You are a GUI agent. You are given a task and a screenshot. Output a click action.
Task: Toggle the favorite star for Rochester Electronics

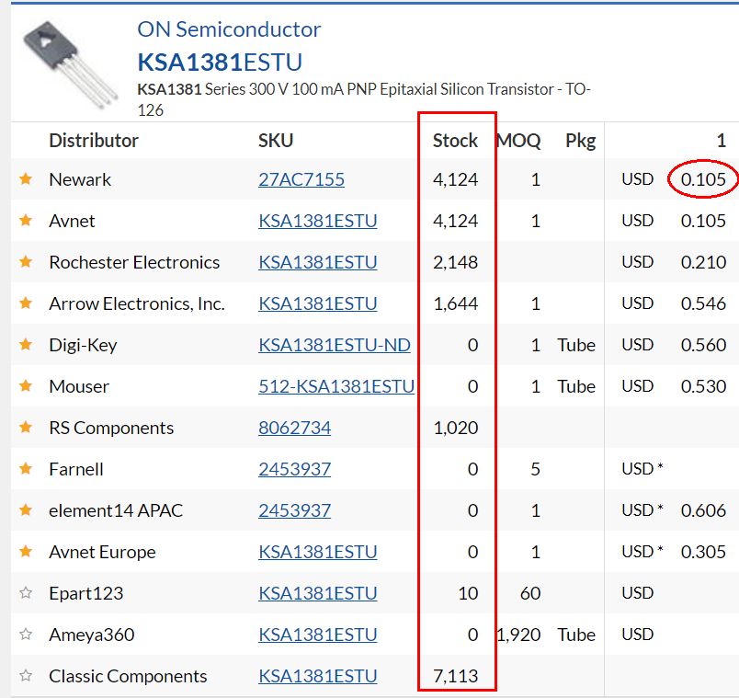coord(26,262)
